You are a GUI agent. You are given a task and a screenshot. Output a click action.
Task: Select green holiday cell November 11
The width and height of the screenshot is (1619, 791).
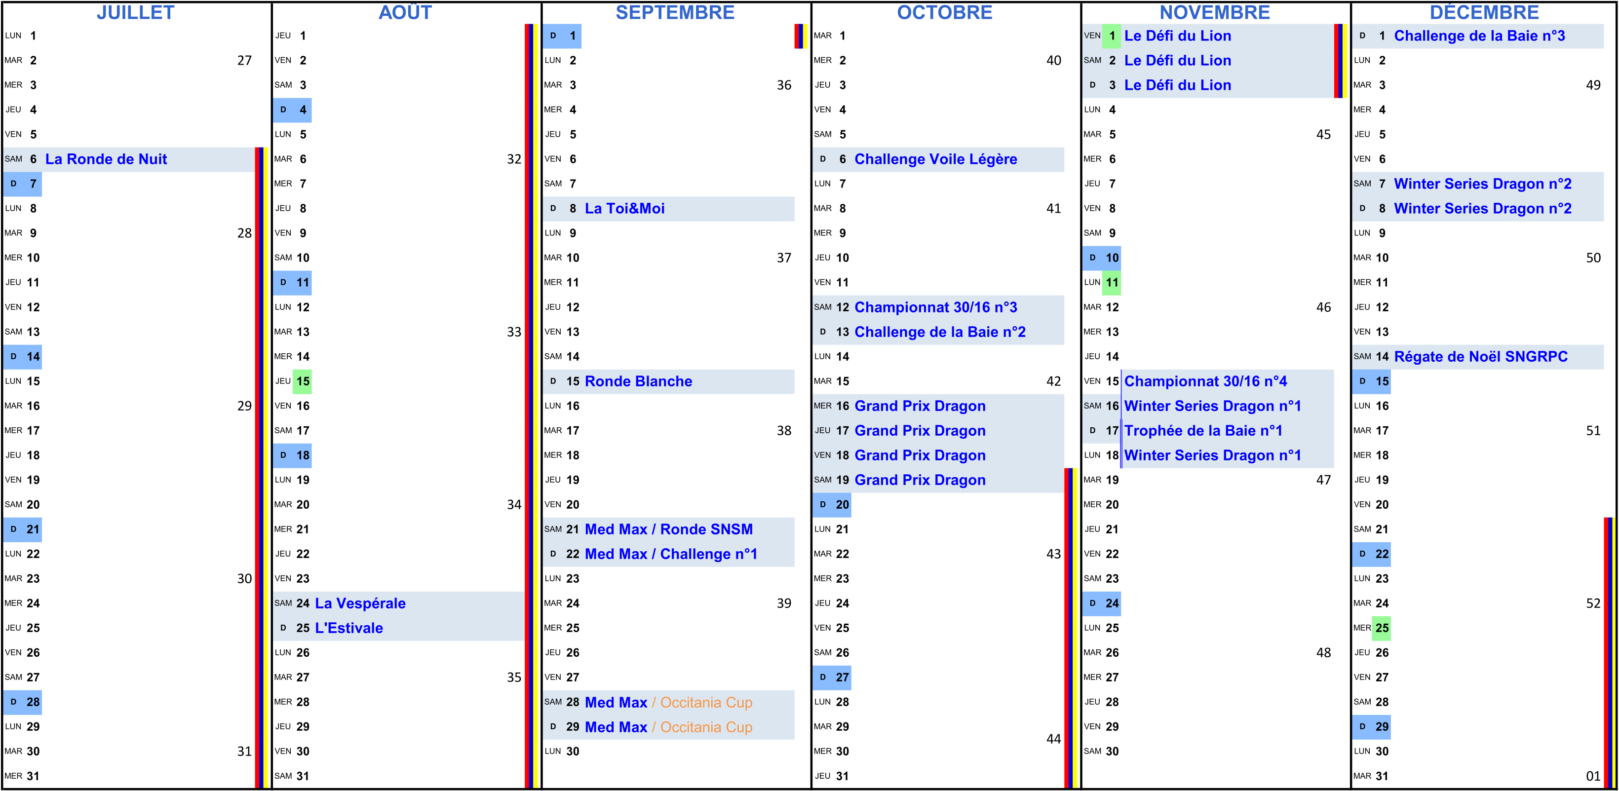pyautogui.click(x=1111, y=283)
